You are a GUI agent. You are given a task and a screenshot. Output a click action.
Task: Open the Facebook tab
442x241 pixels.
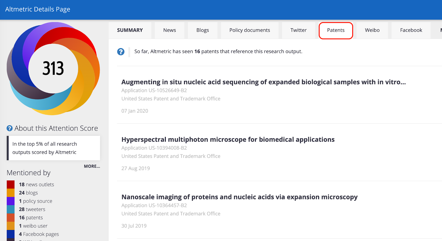click(411, 30)
